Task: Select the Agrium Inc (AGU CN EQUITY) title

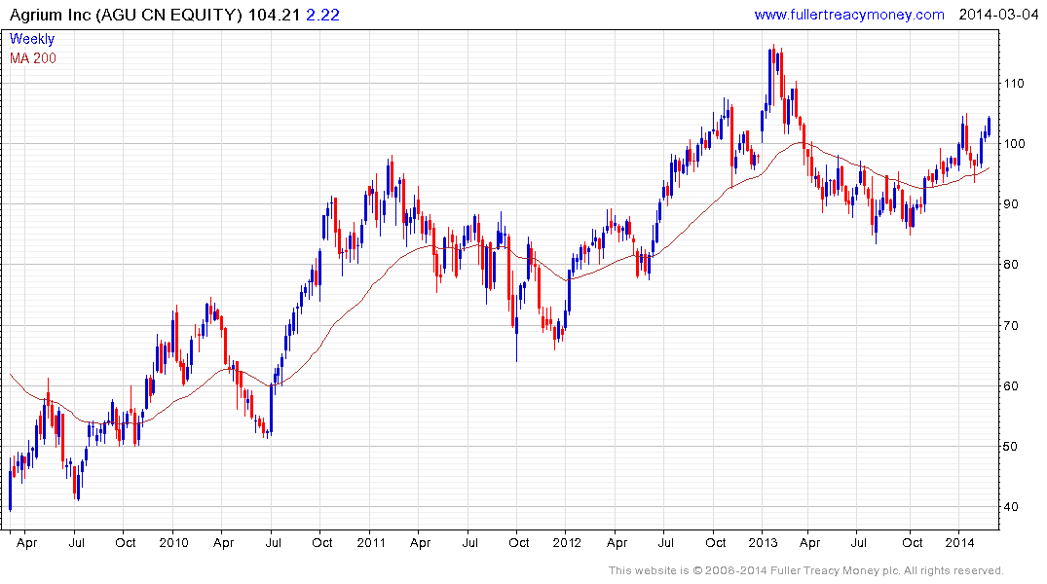Action: click(126, 15)
